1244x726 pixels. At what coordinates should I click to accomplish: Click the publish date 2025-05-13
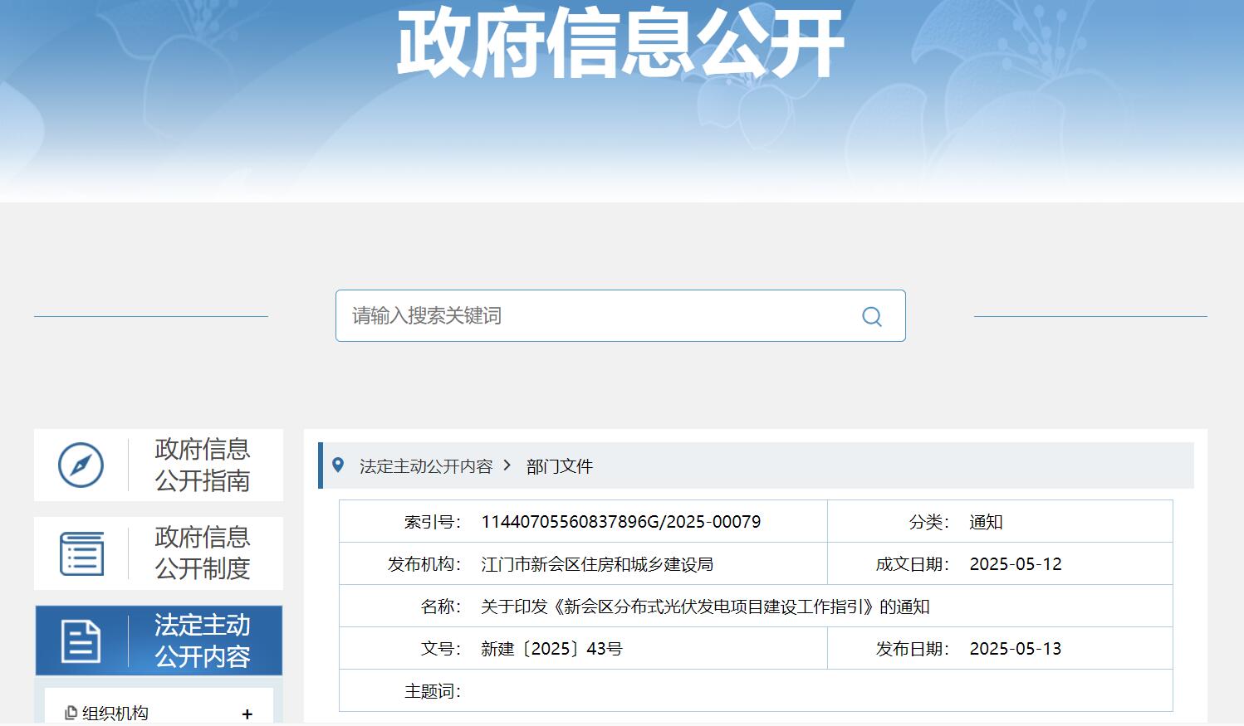coord(1015,649)
